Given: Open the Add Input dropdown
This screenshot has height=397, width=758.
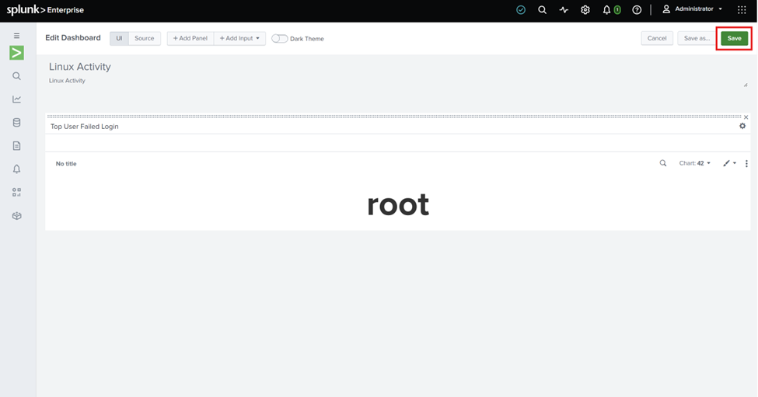Looking at the screenshot, I should coord(239,38).
